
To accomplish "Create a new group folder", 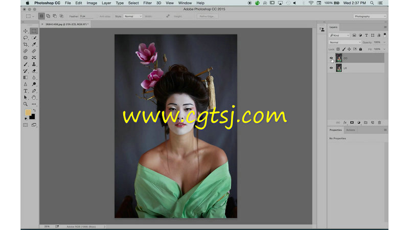I will tap(366, 123).
